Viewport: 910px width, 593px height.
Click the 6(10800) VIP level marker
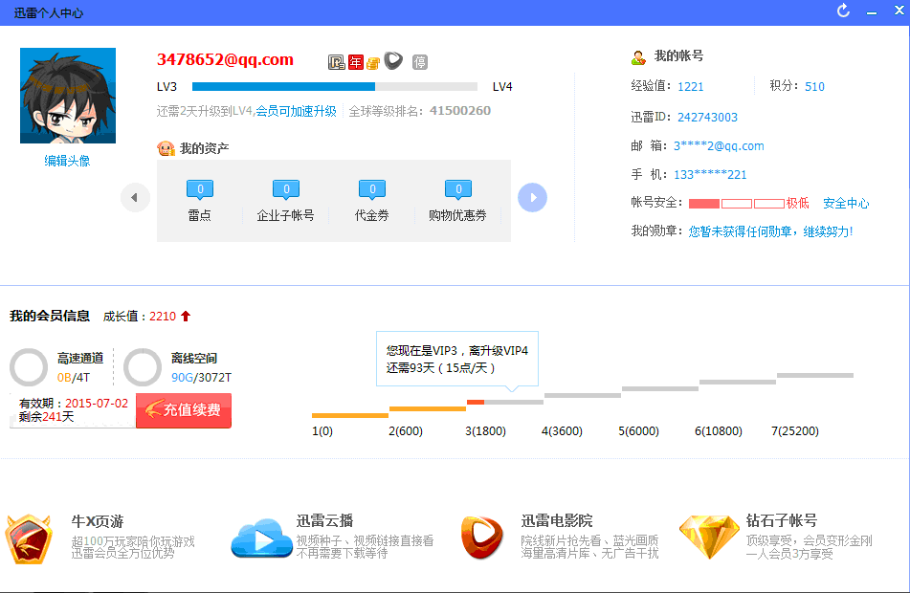(719, 431)
